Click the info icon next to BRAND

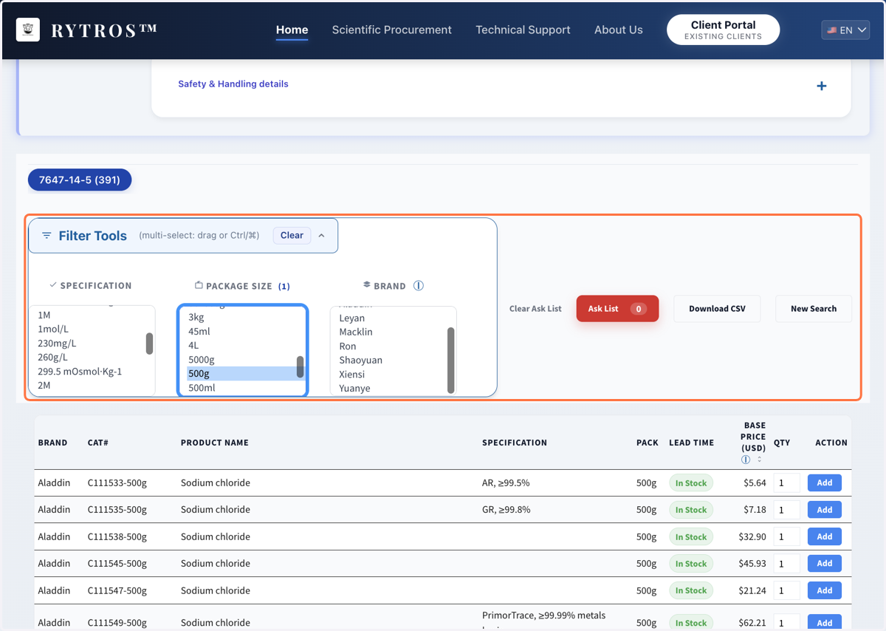pyautogui.click(x=419, y=286)
